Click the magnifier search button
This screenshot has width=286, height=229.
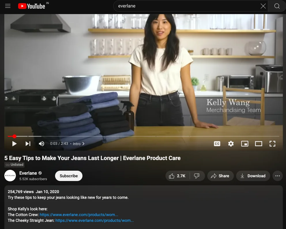[x=277, y=6]
